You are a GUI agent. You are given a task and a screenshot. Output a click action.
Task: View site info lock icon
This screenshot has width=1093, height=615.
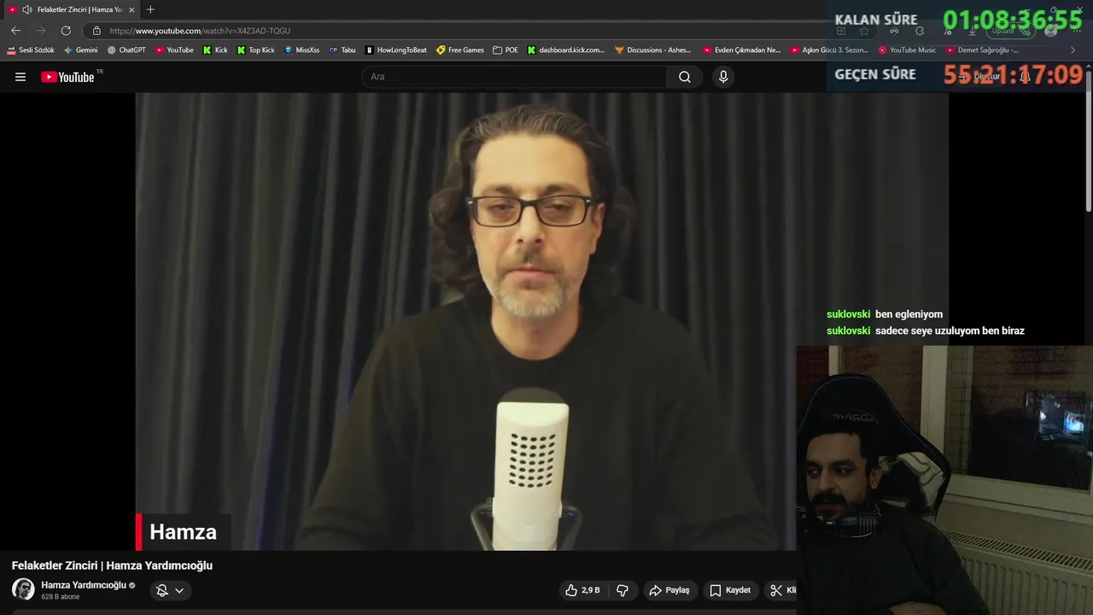[x=96, y=31]
